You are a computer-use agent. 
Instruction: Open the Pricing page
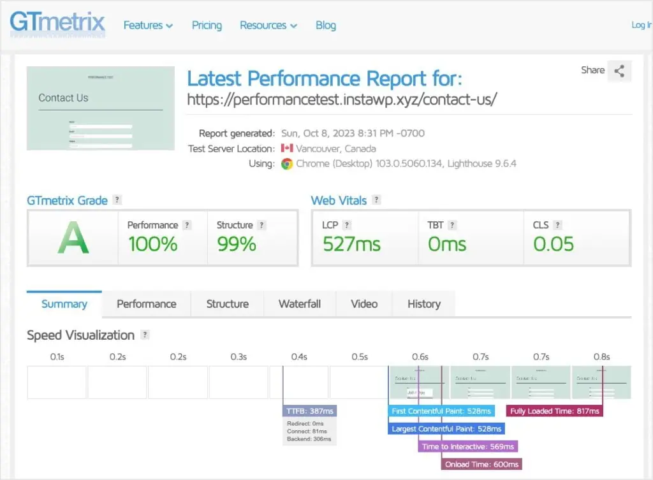click(x=206, y=25)
